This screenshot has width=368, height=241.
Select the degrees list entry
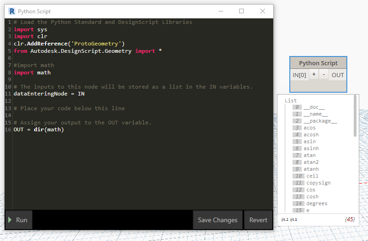pos(316,203)
